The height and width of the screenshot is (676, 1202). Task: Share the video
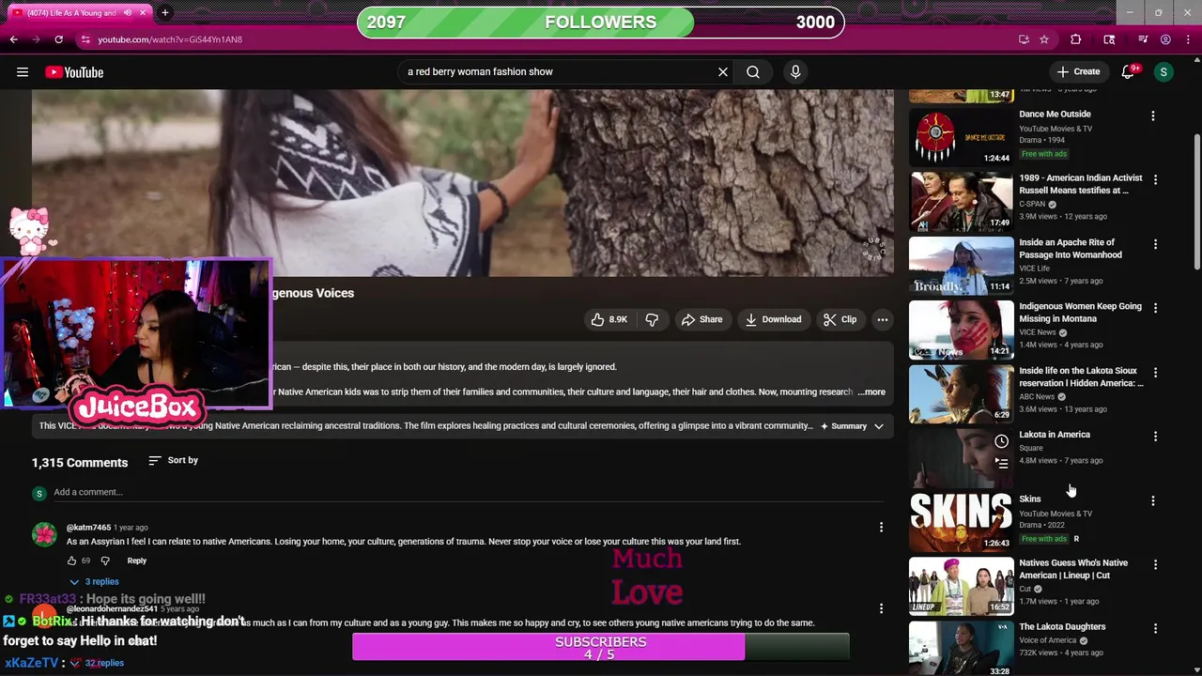pos(701,319)
